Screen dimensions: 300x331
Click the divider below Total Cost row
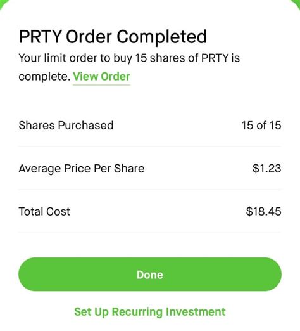pyautogui.click(x=150, y=233)
